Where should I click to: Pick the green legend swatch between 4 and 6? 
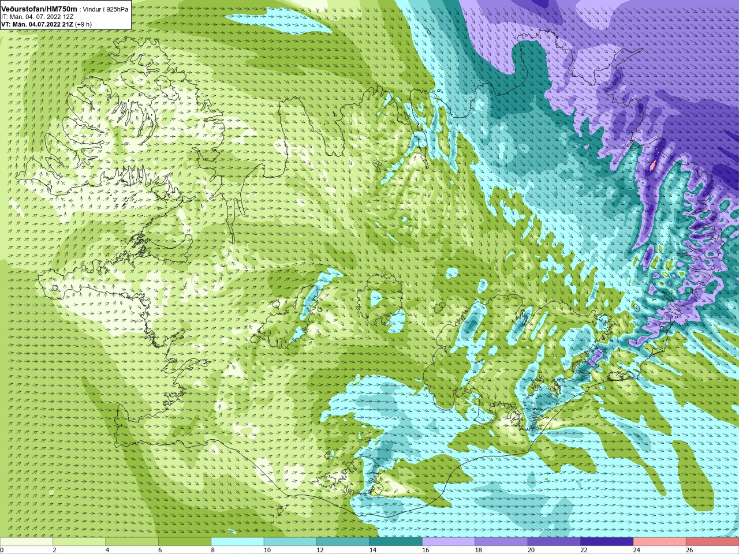[132, 541]
